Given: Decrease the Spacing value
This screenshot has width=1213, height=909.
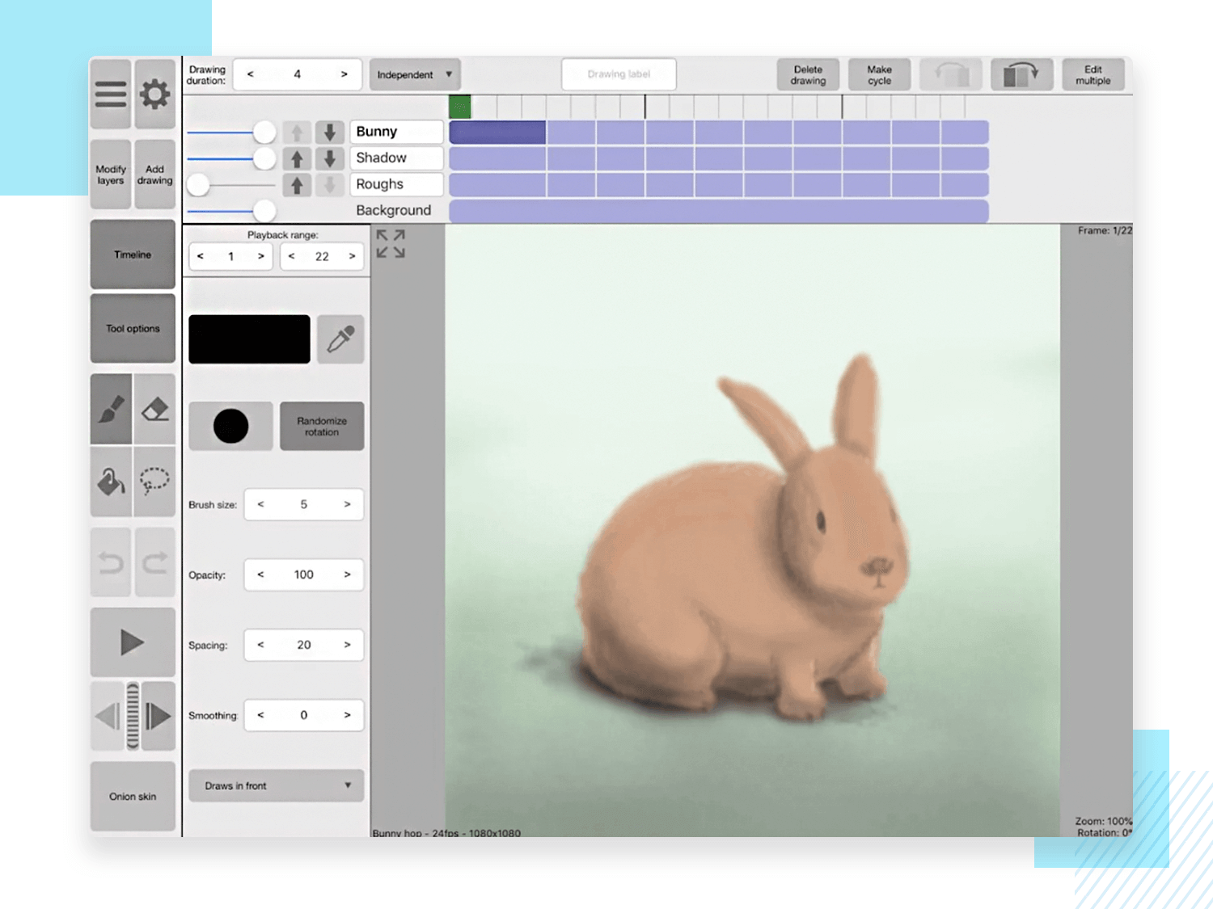Looking at the screenshot, I should tap(260, 645).
